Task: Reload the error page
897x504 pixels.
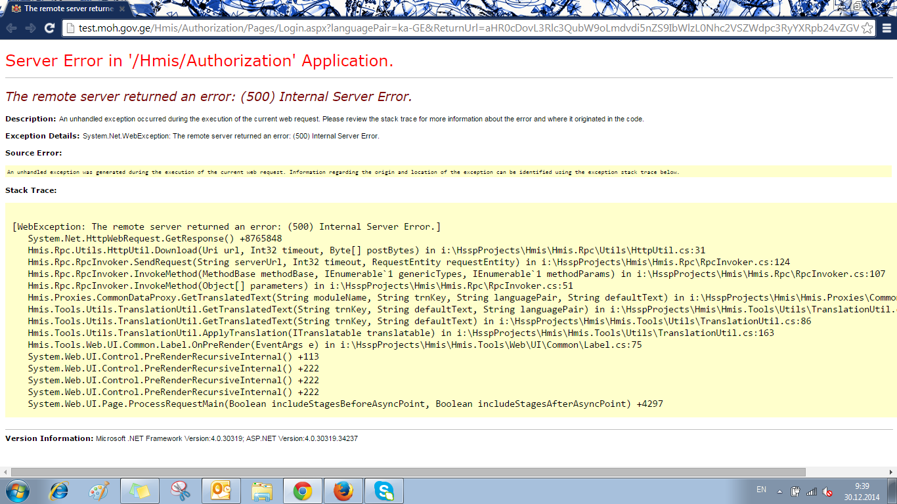Action: click(49, 28)
